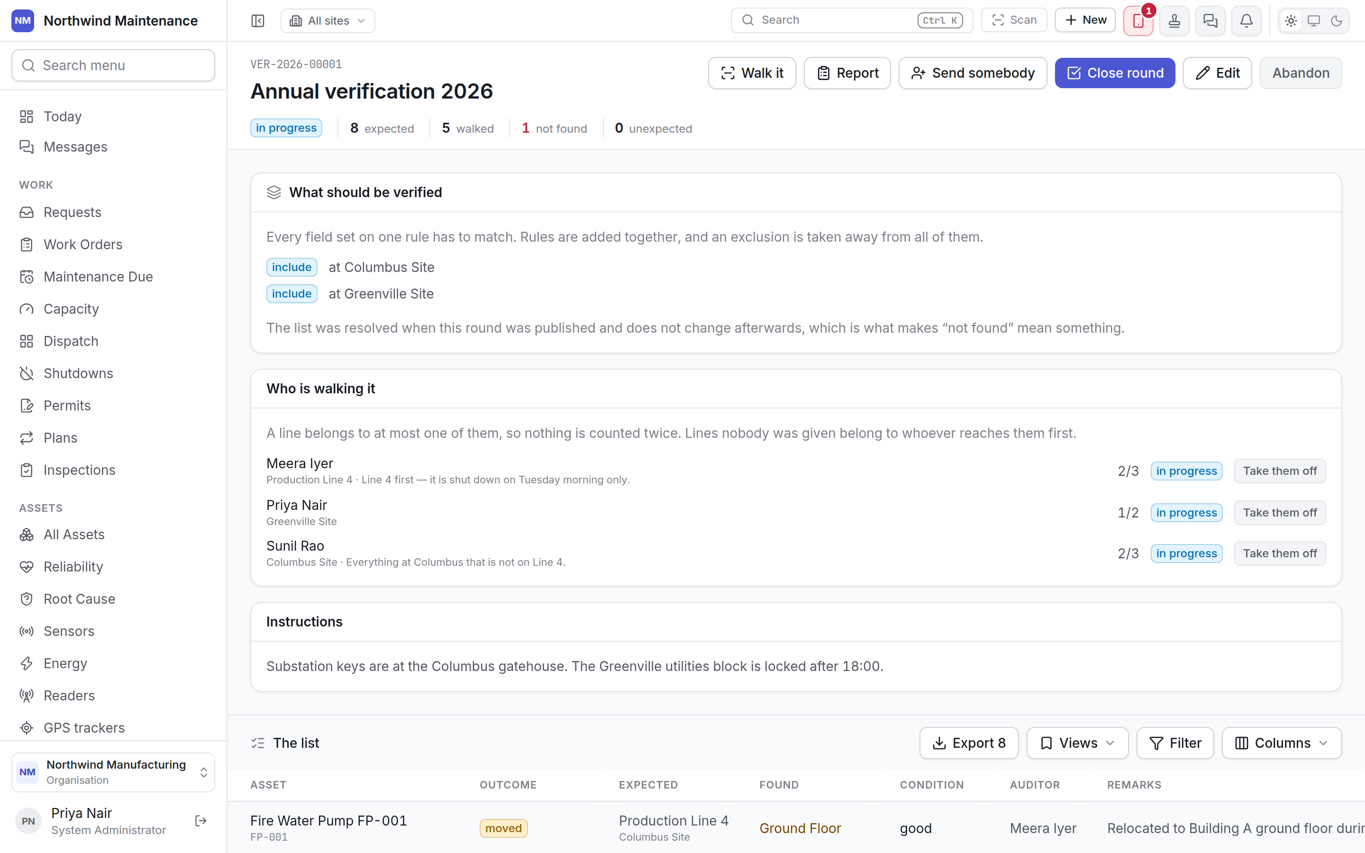Click the Close round button
1365x853 pixels.
click(1115, 73)
